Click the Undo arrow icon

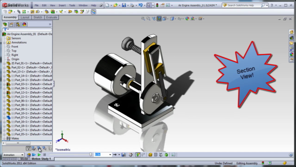141,5
